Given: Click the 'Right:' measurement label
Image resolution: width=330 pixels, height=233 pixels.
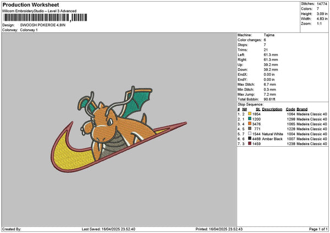Looking at the screenshot, I should coord(242,60).
